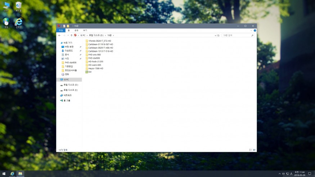Switch to large icons view layout
Viewport: 315px width, 177px height.
point(255,149)
